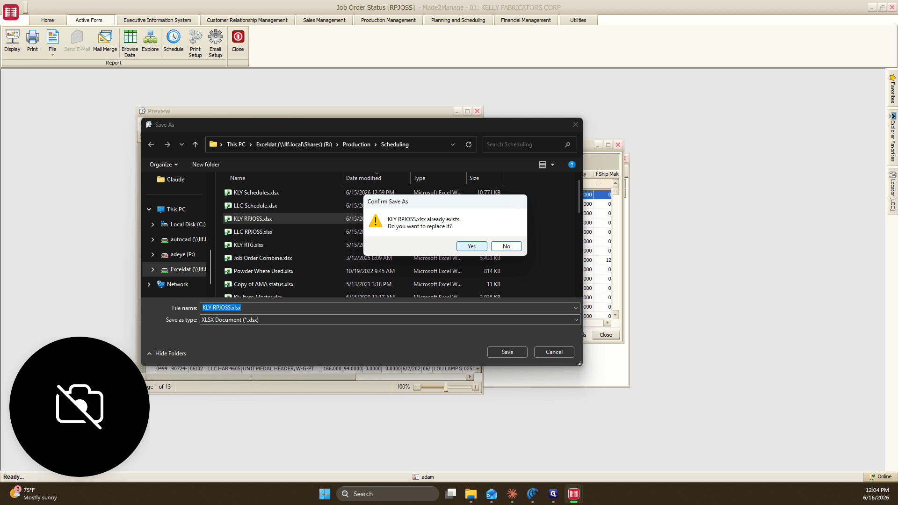Open Email Setup gear icon
Screen dimensions: 898x505
click(215, 43)
